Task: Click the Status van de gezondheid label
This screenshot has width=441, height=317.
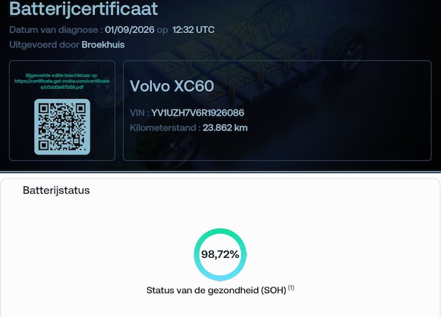Action: coord(217,291)
